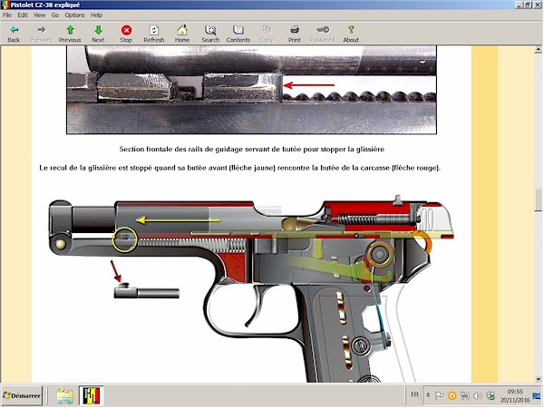The image size is (544, 408).
Task: Click the green sync tray icon
Action: [x=491, y=395]
